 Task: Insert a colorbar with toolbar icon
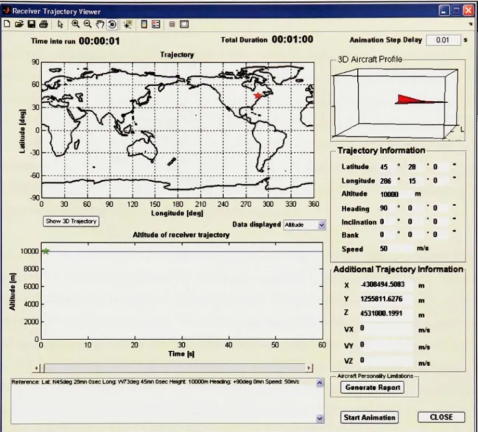(144, 24)
